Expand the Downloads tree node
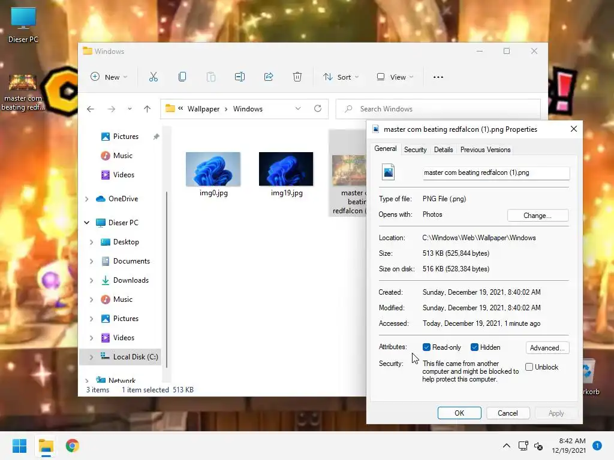This screenshot has width=614, height=460. click(91, 280)
